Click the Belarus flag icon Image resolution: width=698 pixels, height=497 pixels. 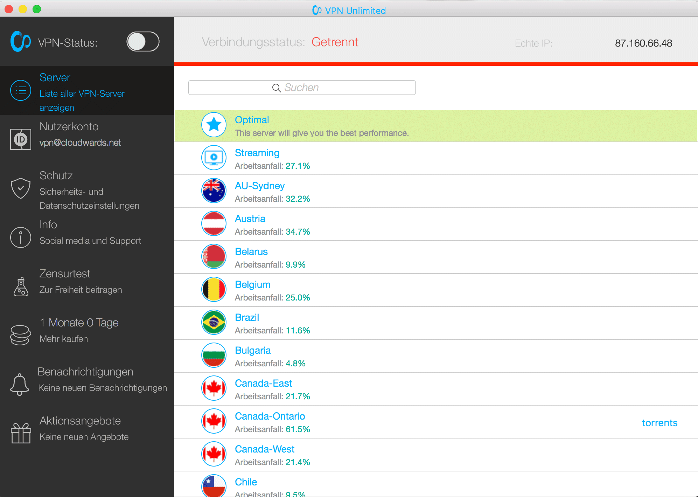click(x=214, y=256)
